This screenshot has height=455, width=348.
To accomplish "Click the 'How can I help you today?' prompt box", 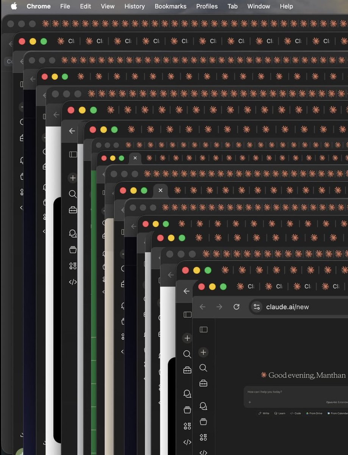I will tap(296, 397).
